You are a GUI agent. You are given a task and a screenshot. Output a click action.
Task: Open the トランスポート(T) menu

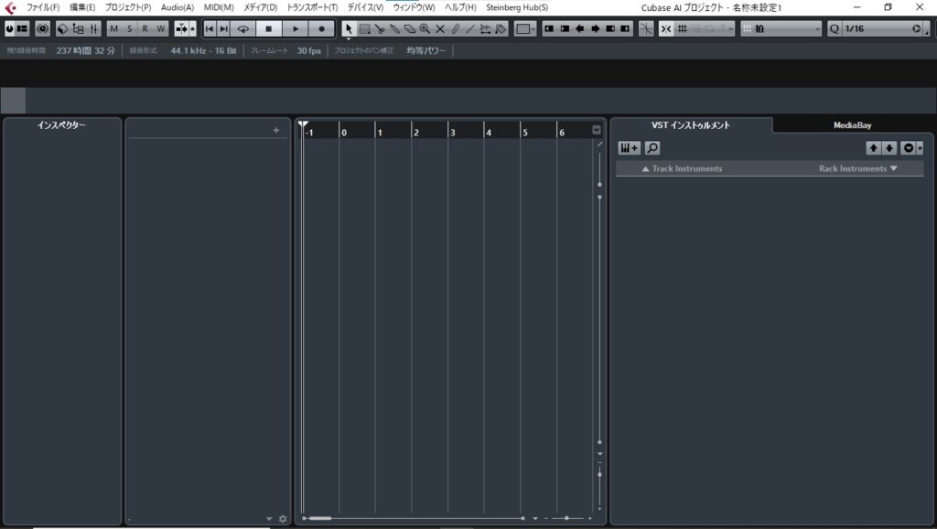coord(312,7)
